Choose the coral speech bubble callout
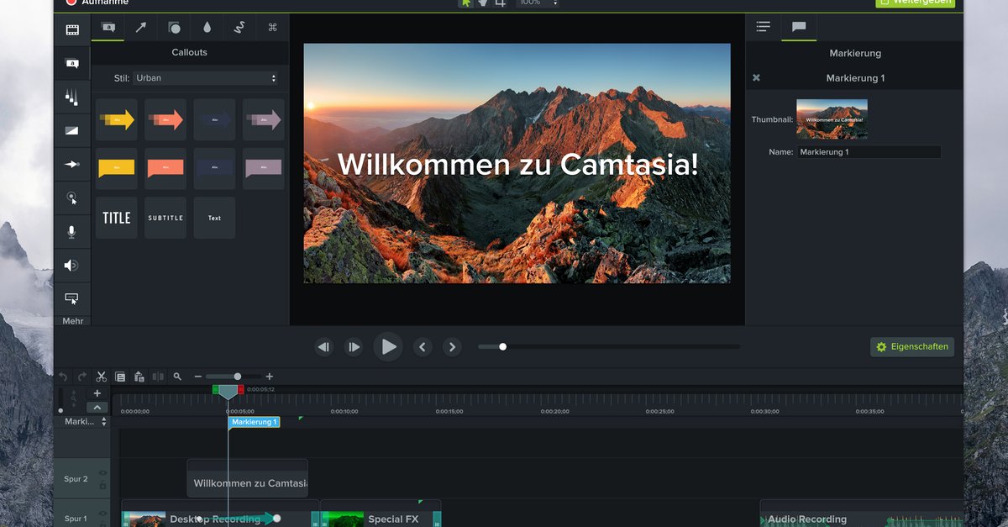The width and height of the screenshot is (1008, 527). 165,168
